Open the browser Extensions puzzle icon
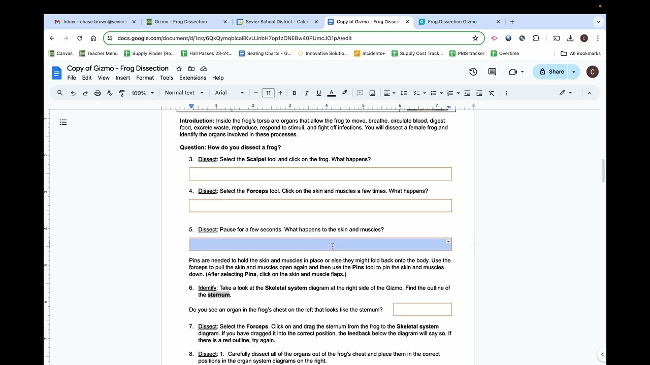 [x=536, y=38]
